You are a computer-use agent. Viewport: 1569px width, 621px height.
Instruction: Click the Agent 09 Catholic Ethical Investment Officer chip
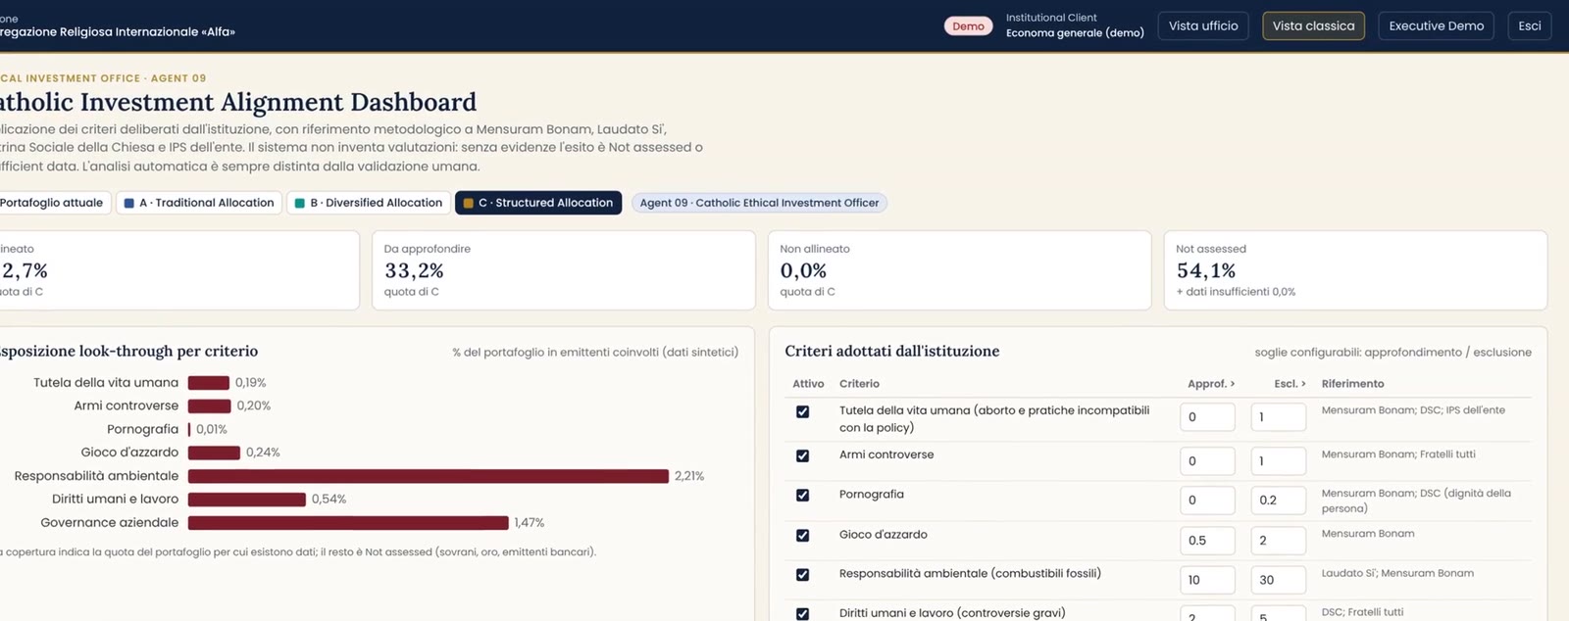point(759,203)
